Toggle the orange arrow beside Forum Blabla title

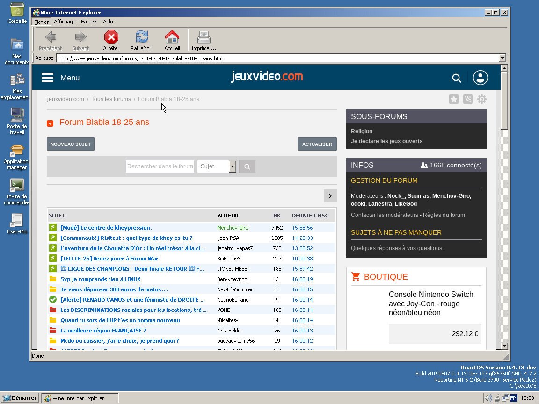(50, 123)
